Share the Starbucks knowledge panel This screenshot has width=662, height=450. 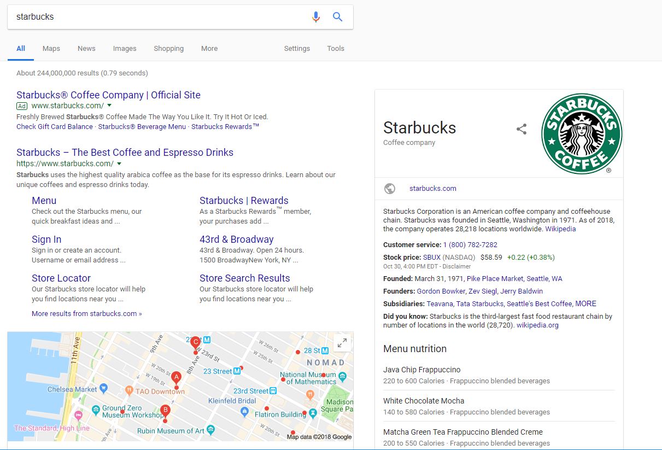point(522,129)
